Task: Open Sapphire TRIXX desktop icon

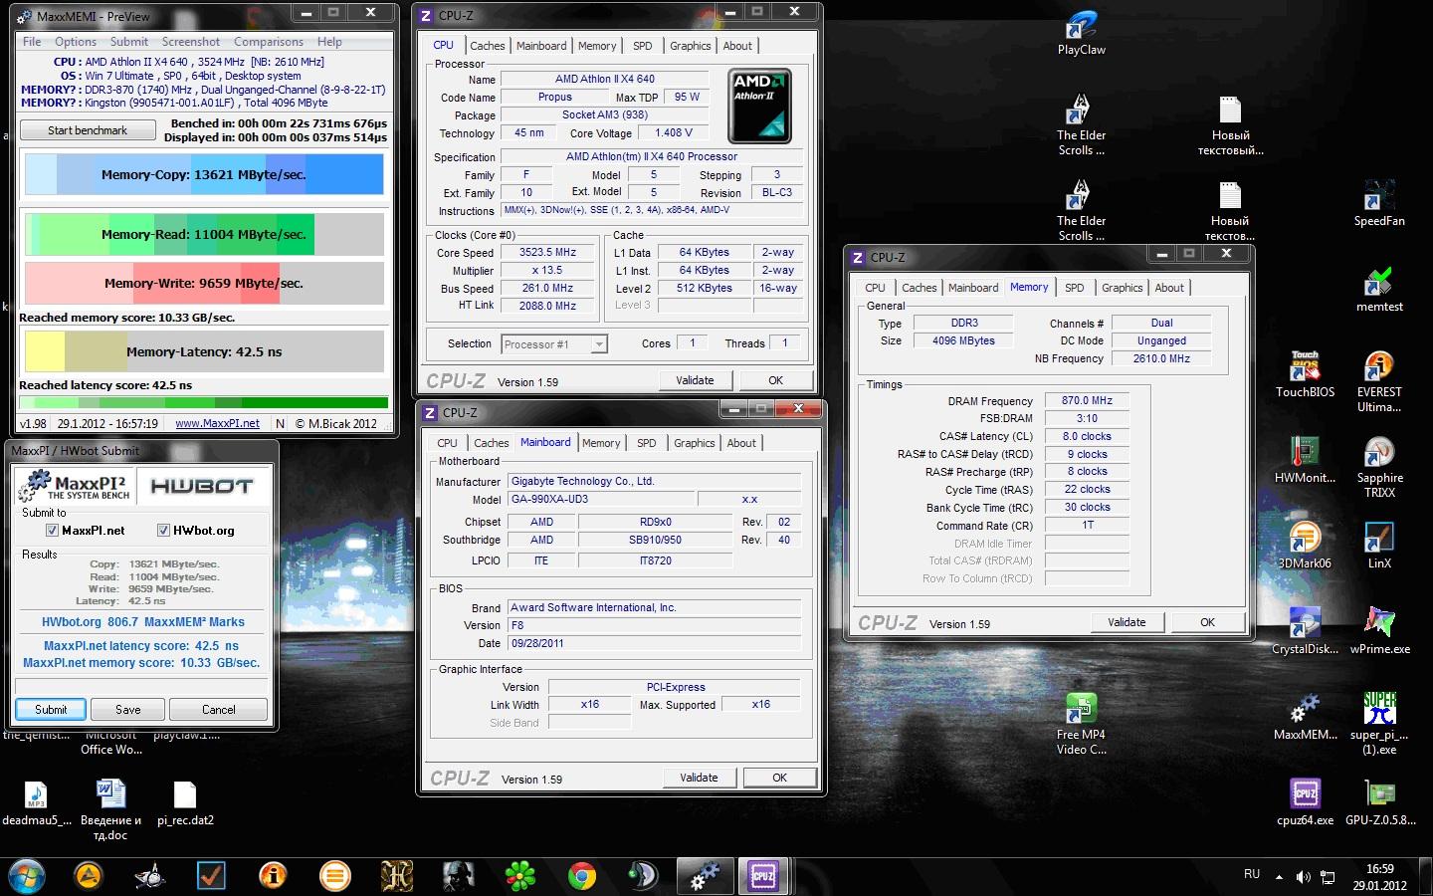Action: [x=1379, y=468]
